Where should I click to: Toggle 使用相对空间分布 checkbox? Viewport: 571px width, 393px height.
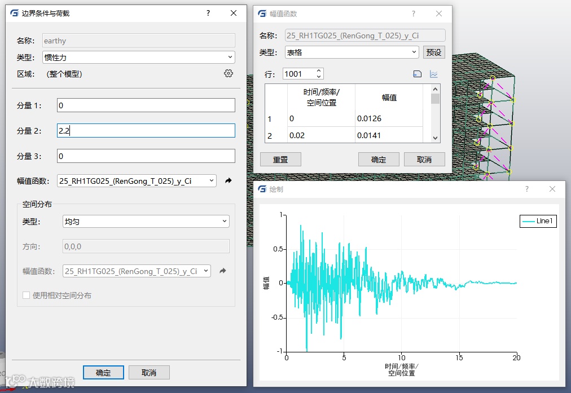(x=26, y=295)
